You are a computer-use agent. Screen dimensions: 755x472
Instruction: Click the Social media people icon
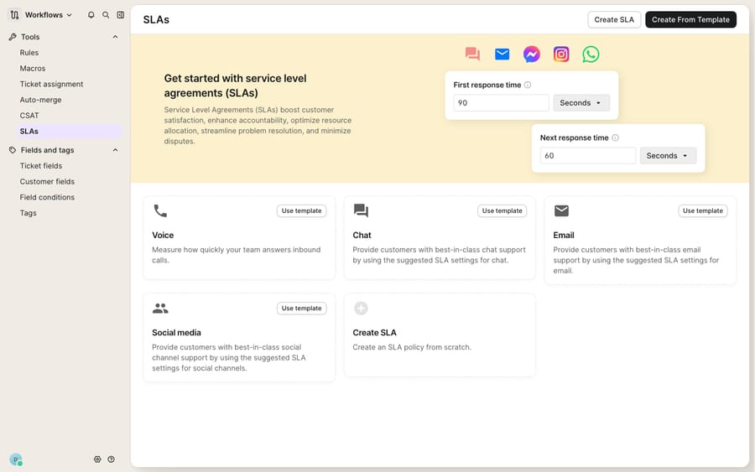tap(160, 308)
